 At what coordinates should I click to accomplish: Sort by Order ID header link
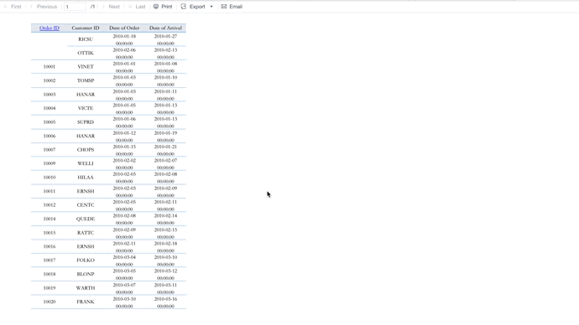(50, 28)
